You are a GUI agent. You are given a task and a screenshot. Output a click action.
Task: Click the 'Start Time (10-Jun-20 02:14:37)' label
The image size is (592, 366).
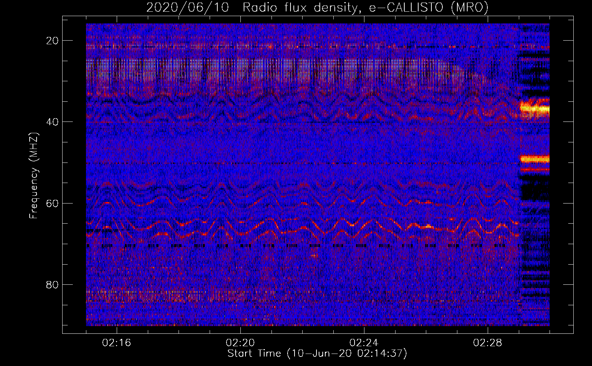pyautogui.click(x=317, y=354)
